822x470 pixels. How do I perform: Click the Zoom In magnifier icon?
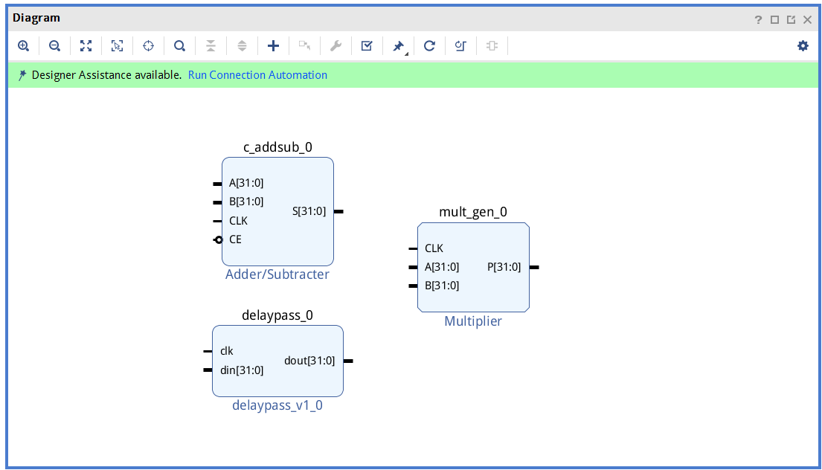23,46
